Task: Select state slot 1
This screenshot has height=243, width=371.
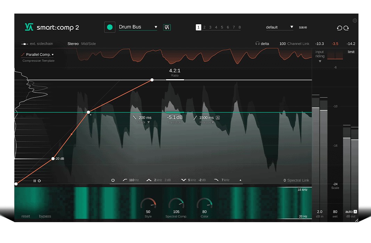Action: 199,27
